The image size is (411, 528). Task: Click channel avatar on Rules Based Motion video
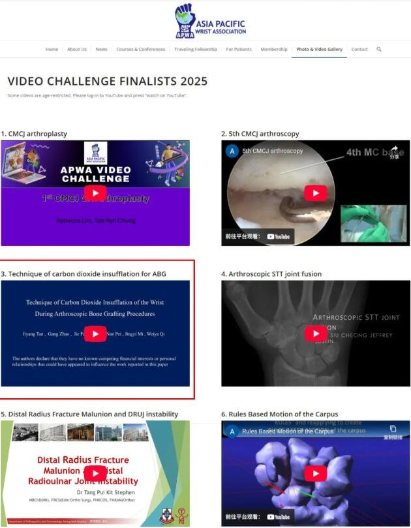click(x=232, y=431)
